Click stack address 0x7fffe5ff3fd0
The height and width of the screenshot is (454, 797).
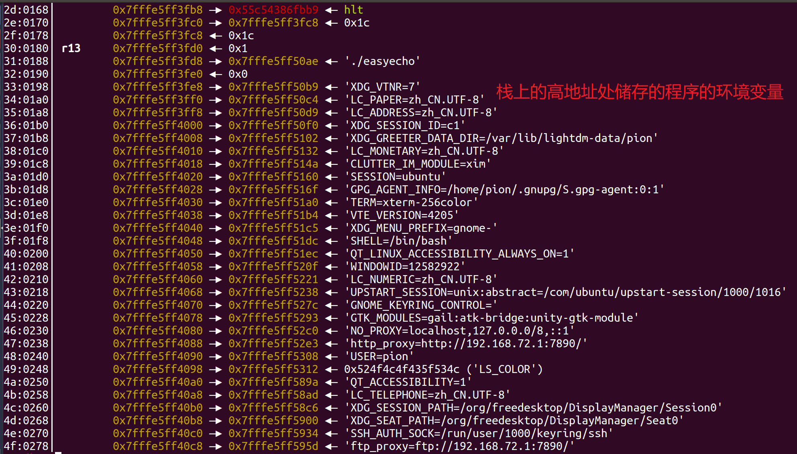tap(157, 49)
